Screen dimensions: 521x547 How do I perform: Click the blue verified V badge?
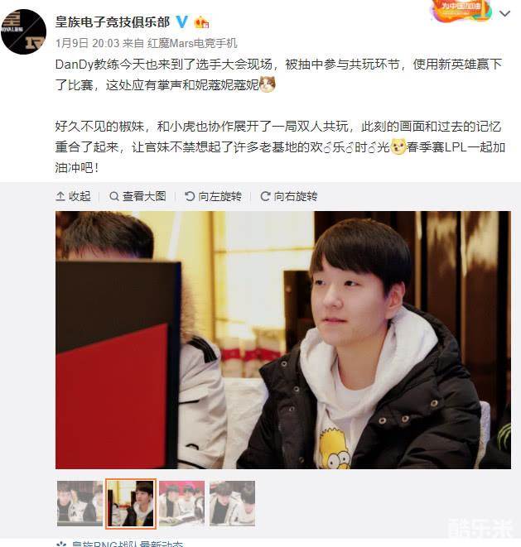(181, 22)
